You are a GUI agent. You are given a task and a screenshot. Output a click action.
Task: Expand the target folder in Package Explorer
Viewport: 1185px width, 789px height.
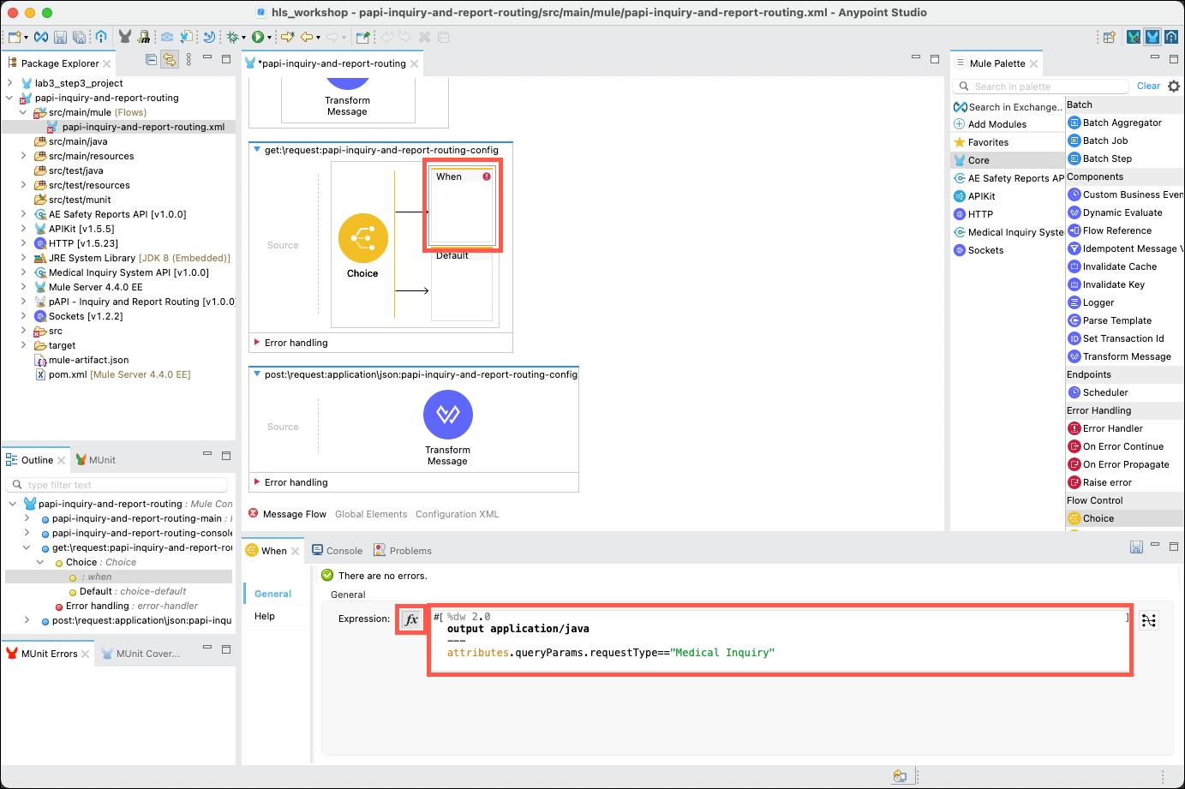[23, 345]
